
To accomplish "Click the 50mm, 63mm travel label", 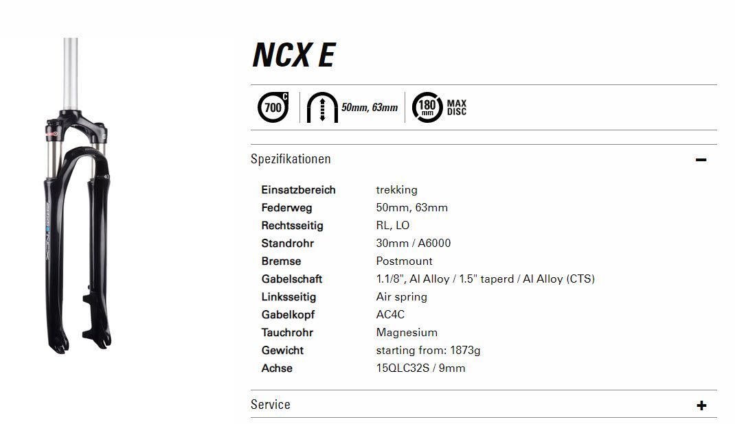I will (370, 108).
